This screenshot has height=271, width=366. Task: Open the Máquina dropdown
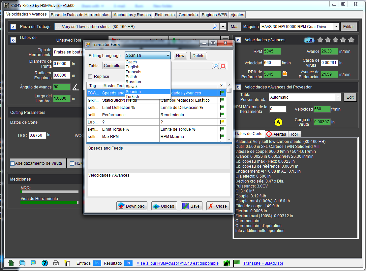coord(336,27)
